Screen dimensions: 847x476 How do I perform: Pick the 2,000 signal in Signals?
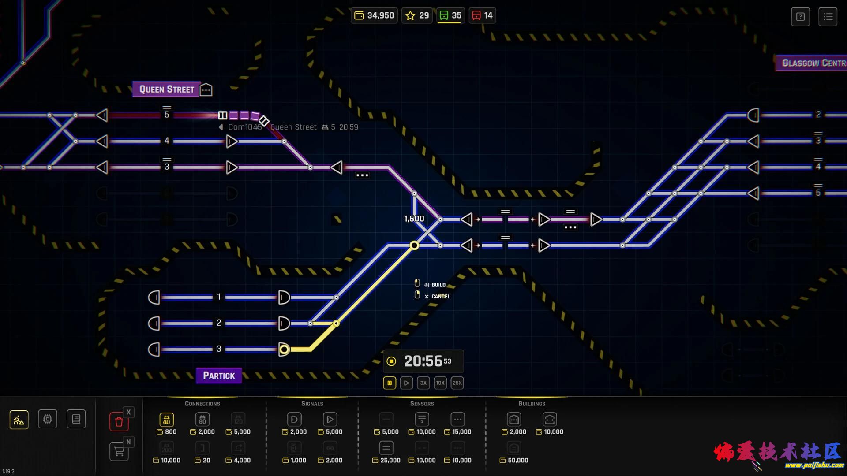coord(294,420)
